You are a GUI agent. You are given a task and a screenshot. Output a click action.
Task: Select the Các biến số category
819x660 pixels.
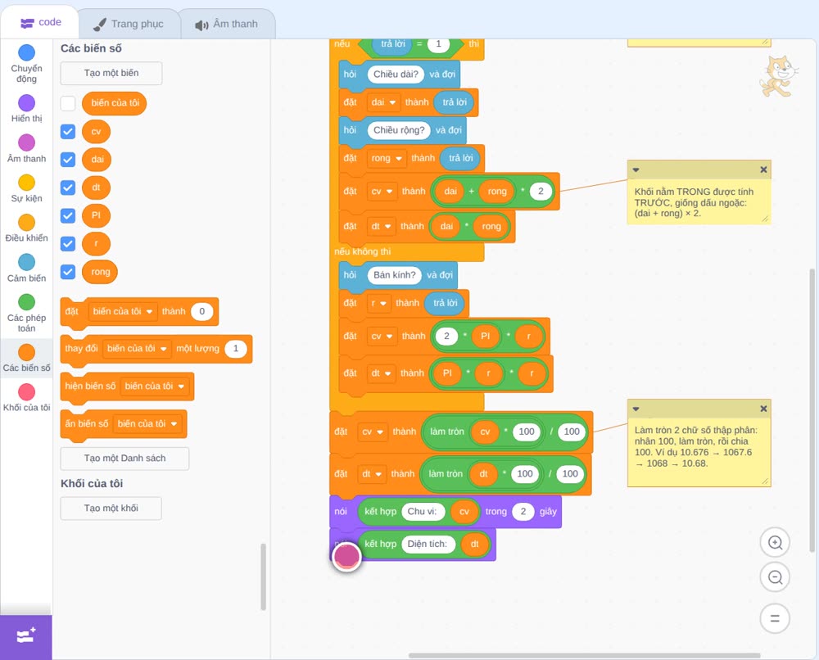26,358
